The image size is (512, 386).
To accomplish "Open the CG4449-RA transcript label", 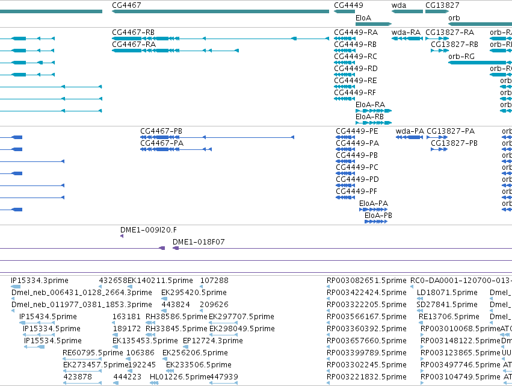I will click(356, 33).
